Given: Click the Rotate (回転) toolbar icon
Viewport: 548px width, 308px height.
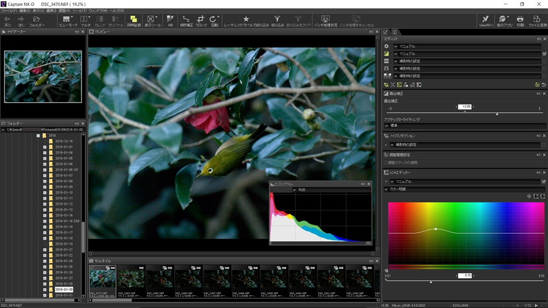Looking at the screenshot, I should pos(215,21).
